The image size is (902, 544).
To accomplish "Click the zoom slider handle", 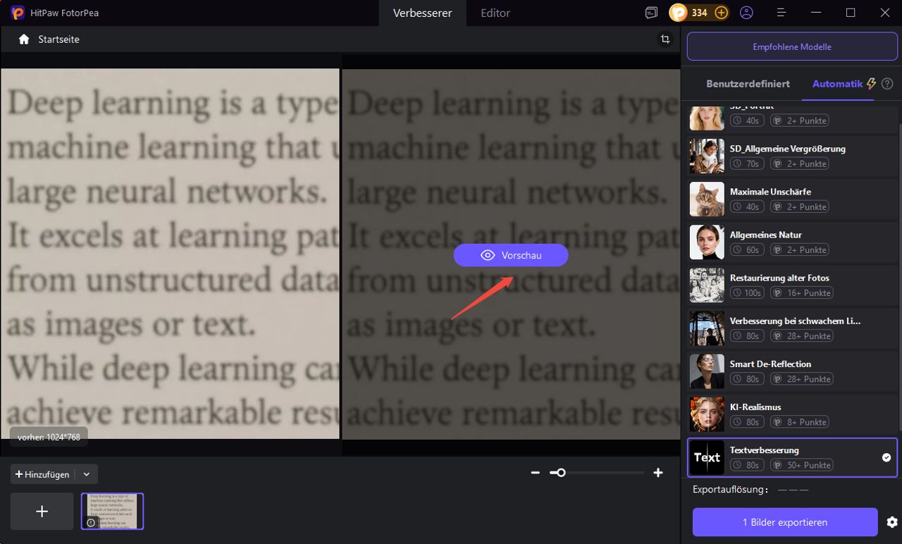I will point(561,473).
